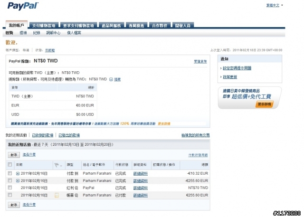304x217 pixels.
Task: Open the flag column sort icon
Action: (x=58, y=165)
